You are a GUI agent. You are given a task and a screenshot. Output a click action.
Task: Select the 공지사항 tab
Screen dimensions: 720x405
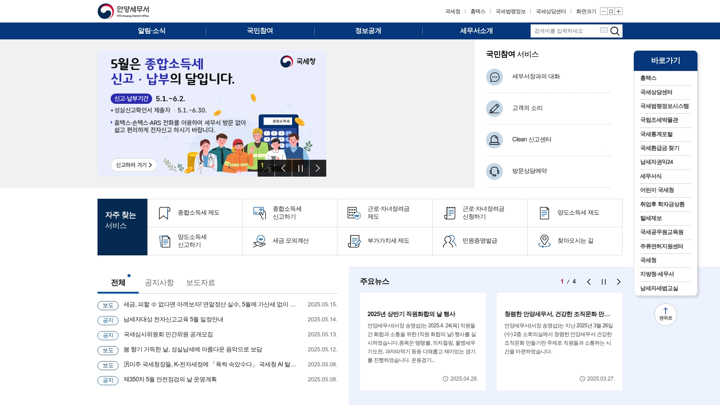pos(159,283)
